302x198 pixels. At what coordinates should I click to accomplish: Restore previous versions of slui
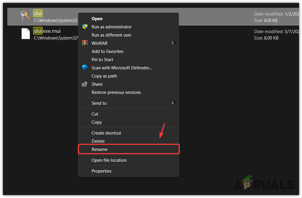tap(116, 92)
